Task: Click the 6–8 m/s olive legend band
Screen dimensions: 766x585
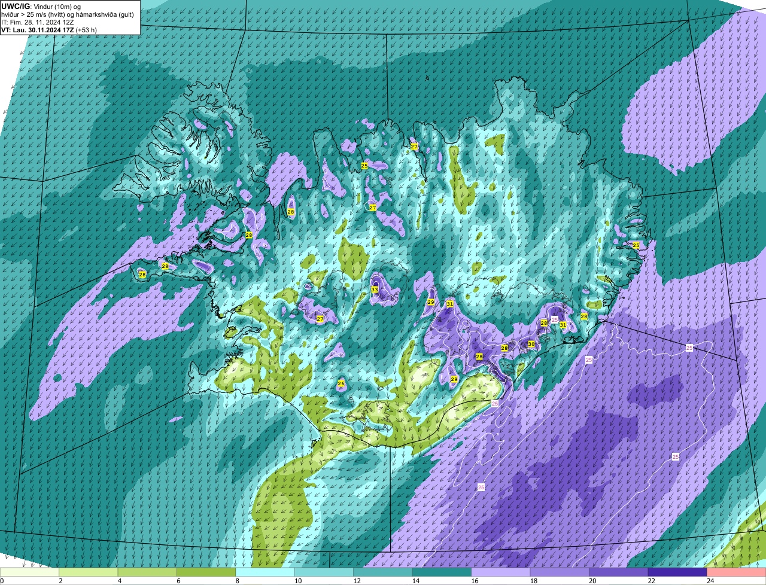Action: tap(206, 572)
